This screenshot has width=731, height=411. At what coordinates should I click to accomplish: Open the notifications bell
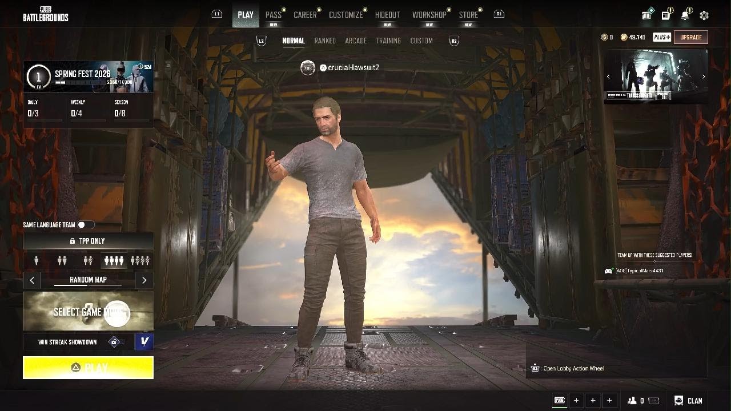tap(685, 14)
